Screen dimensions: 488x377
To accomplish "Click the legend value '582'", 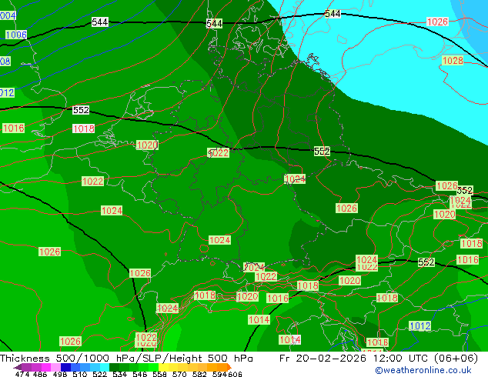I will pos(199,374).
